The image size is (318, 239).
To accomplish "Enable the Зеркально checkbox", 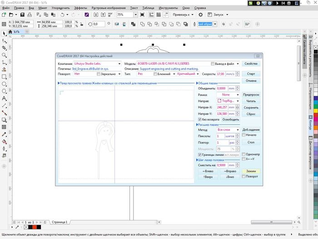I will tap(99, 74).
